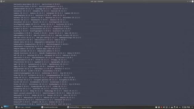
Task: Click 'kblackbox-18.12.2-1' package name
Action: tap(72, 18)
